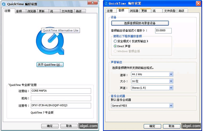The height and width of the screenshot is (131, 206).
Task: Click the QuickTime 7 专业版 text
Action: (x=42, y=113)
